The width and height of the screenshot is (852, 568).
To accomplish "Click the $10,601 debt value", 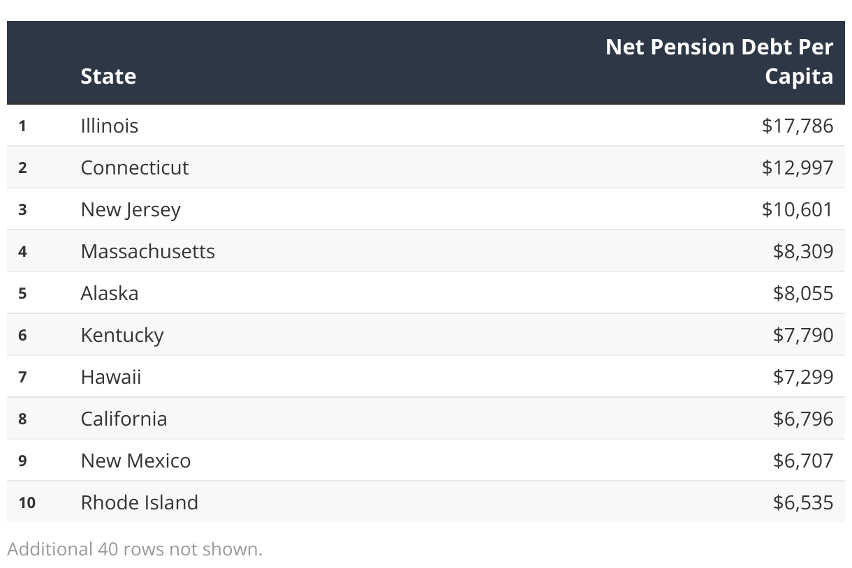I will [x=798, y=209].
